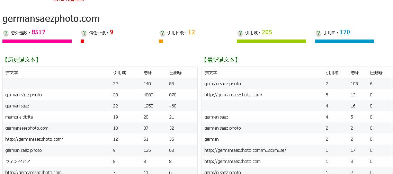
Task: Click 'german saez' in history table
Action: [17, 106]
